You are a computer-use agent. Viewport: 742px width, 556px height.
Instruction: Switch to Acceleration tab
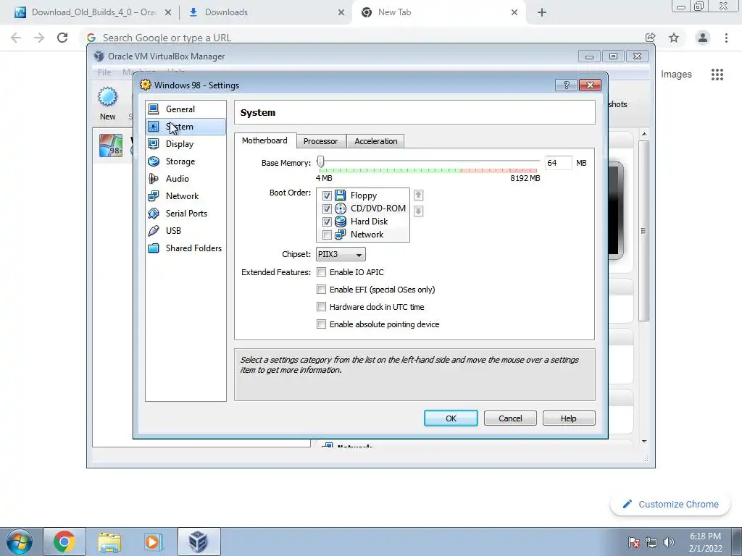click(376, 141)
